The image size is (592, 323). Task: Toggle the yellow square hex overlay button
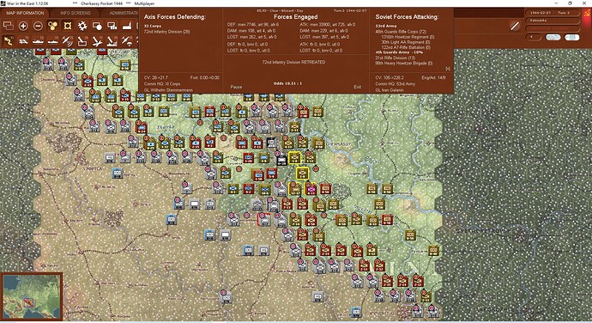[x=67, y=26]
